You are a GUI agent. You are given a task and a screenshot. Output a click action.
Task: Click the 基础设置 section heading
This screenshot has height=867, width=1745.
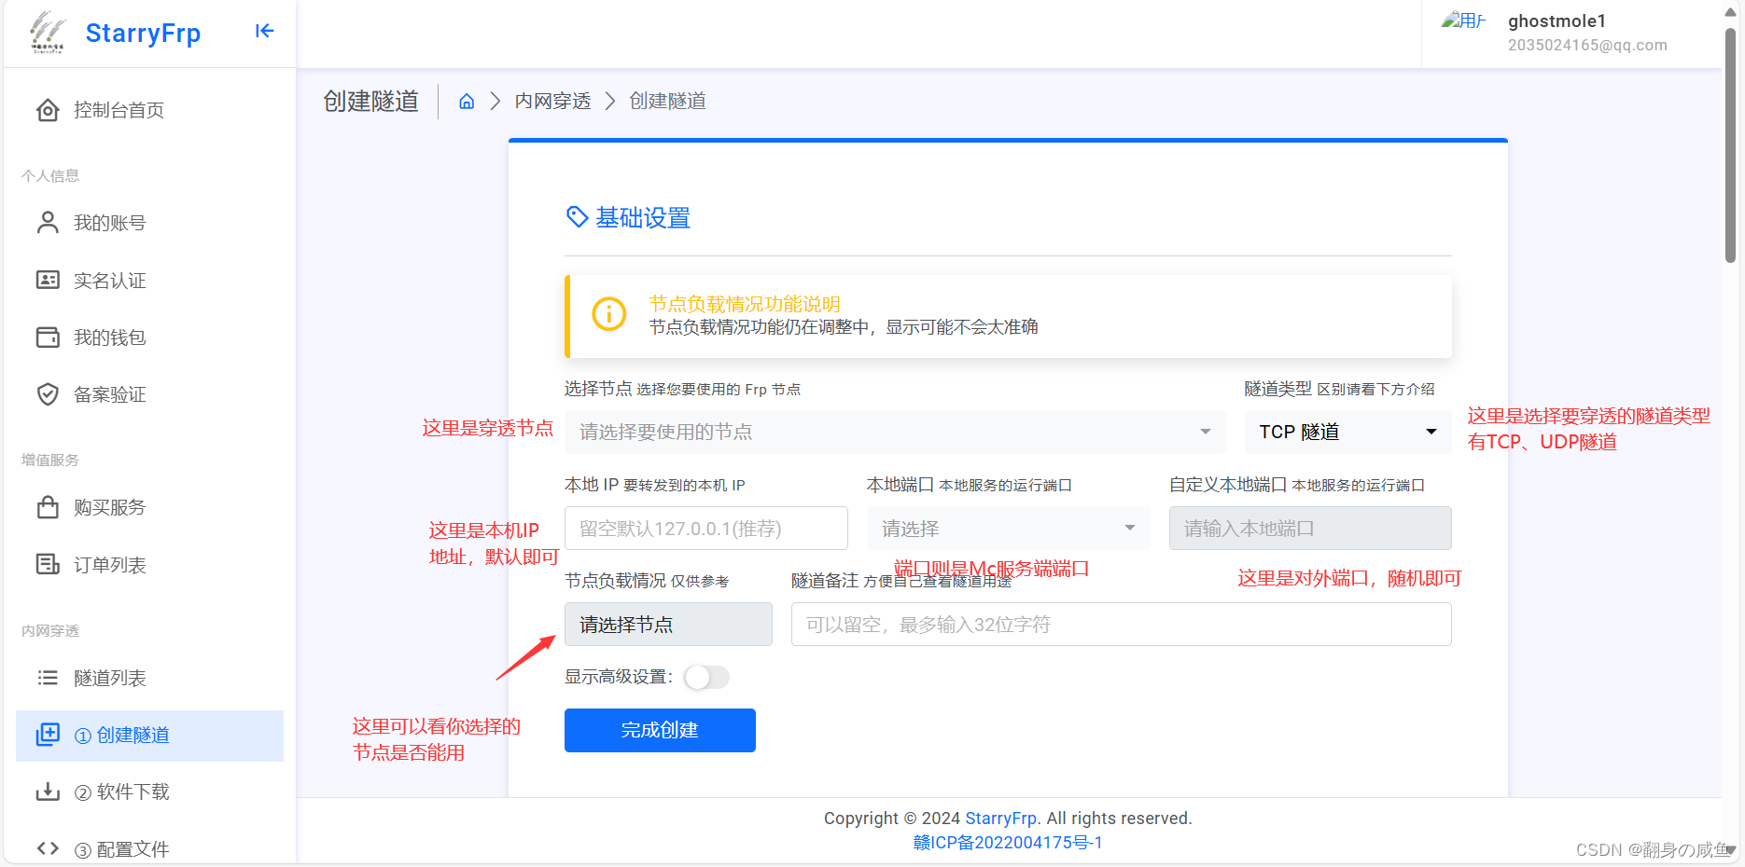click(x=643, y=218)
